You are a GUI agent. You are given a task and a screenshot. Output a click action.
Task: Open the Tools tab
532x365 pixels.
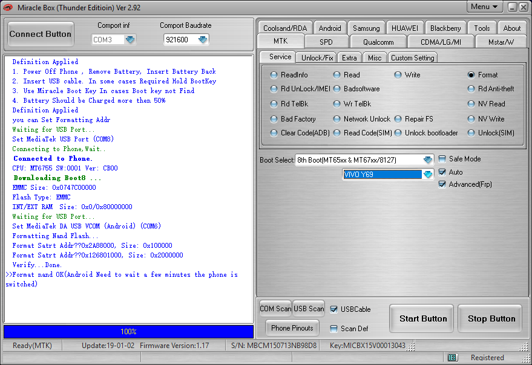coord(482,28)
